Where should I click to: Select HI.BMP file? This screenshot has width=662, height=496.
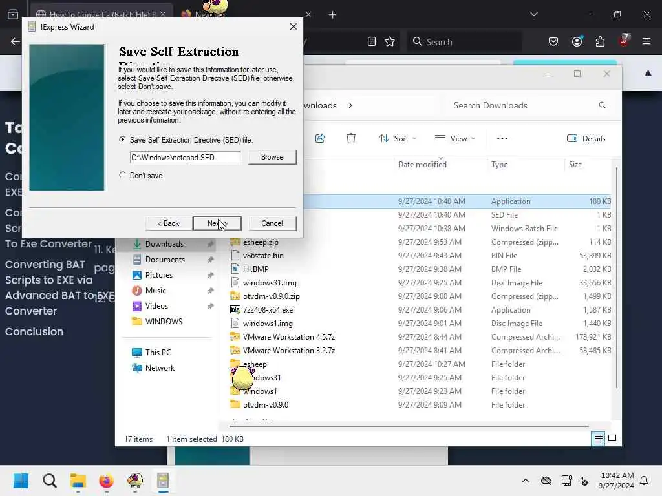point(255,269)
